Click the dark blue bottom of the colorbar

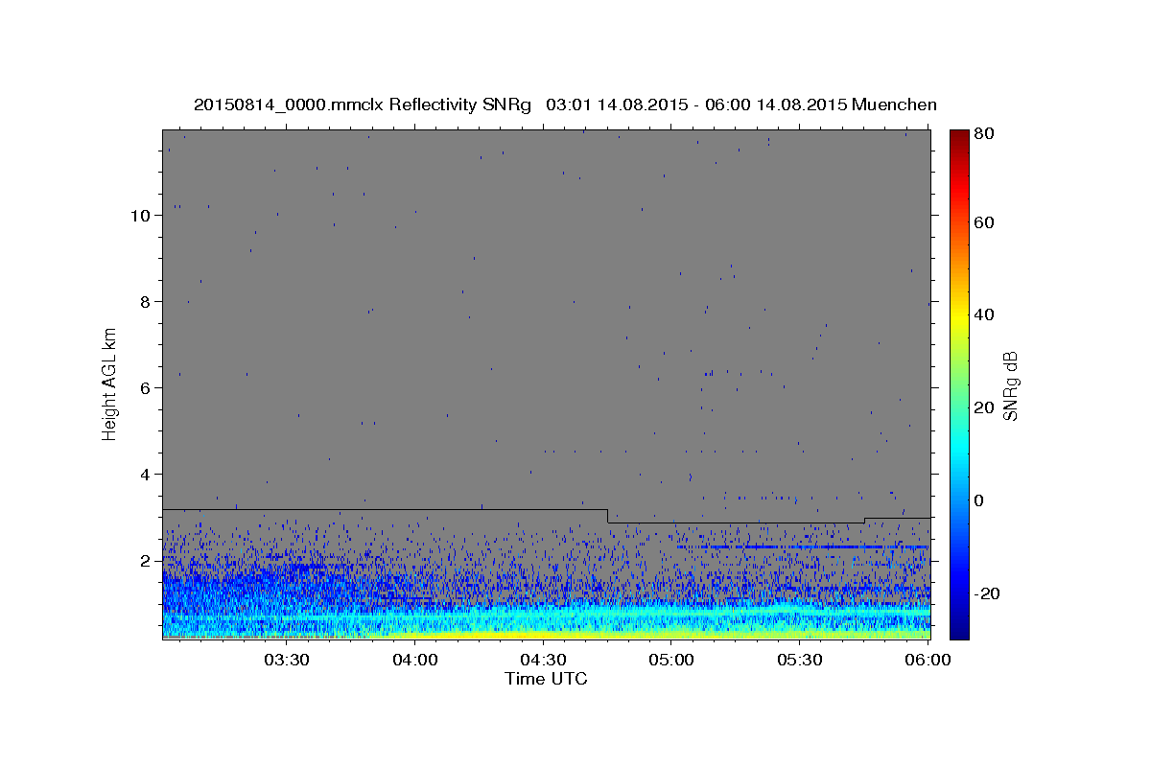[x=959, y=628]
